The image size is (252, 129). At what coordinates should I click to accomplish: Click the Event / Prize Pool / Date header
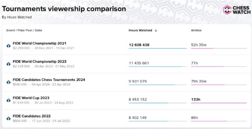(x=24, y=30)
